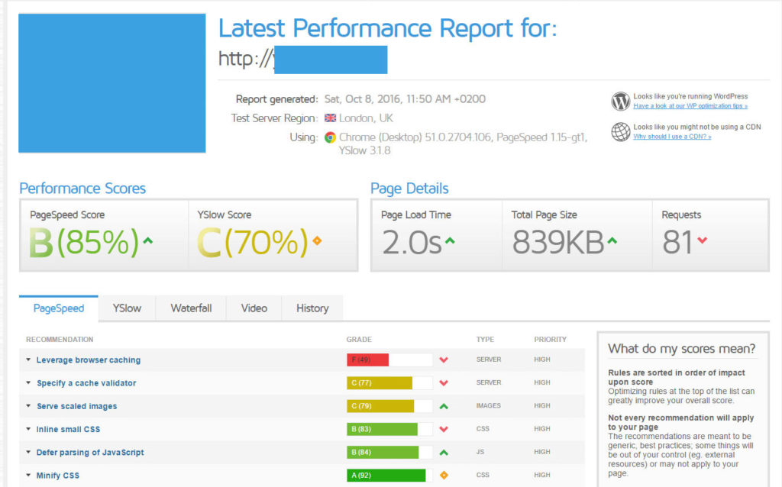Open the History tab
This screenshot has width=782, height=487.
click(312, 308)
